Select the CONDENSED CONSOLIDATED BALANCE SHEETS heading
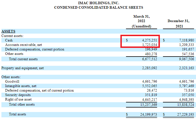 pyautogui.click(x=99, y=8)
